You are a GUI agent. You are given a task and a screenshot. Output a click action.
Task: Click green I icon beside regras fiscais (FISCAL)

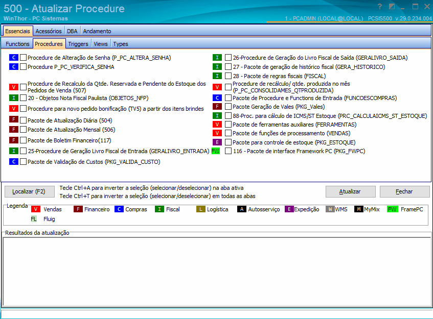217,76
